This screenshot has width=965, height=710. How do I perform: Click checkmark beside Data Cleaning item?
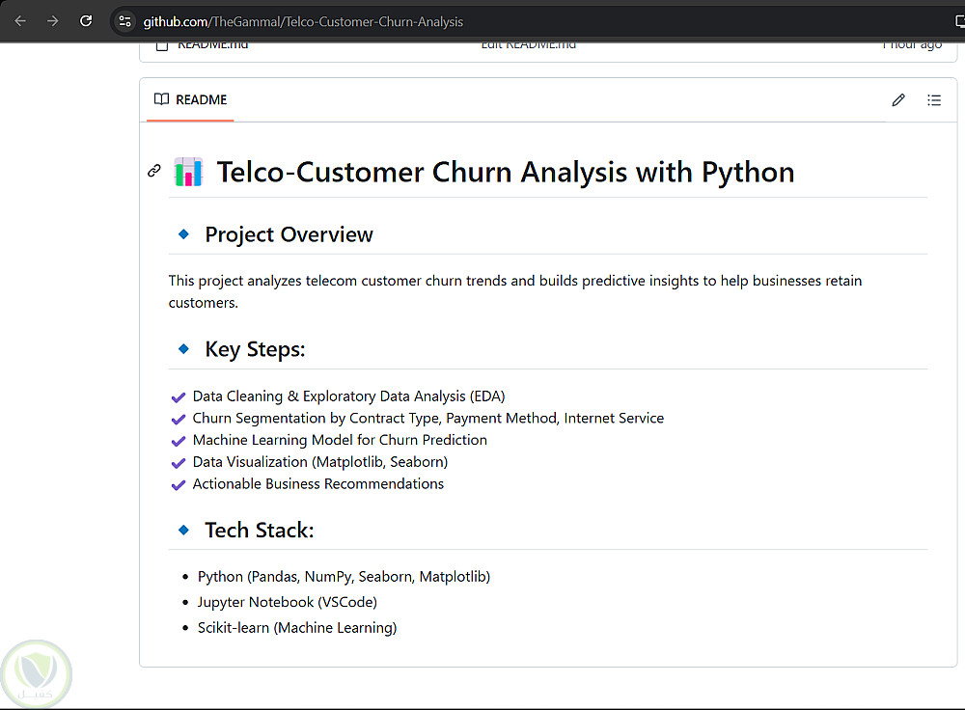pos(178,397)
